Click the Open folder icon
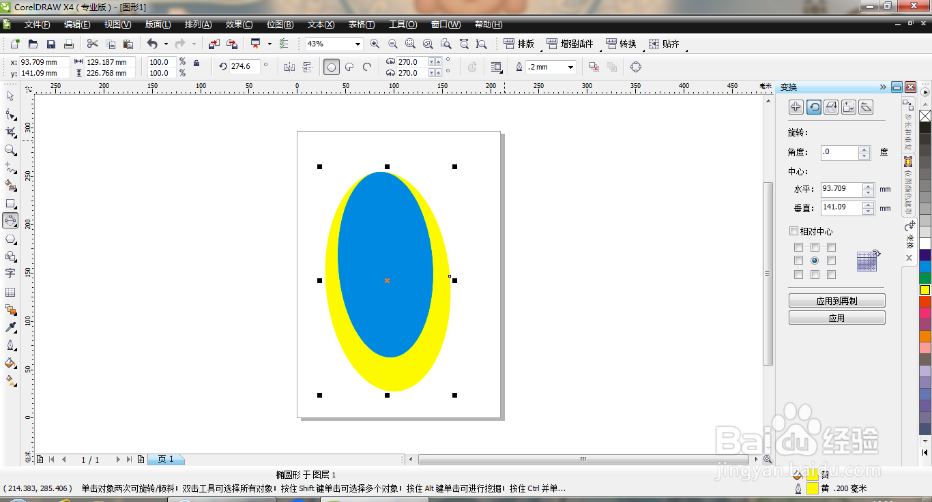This screenshot has width=932, height=502. (33, 44)
